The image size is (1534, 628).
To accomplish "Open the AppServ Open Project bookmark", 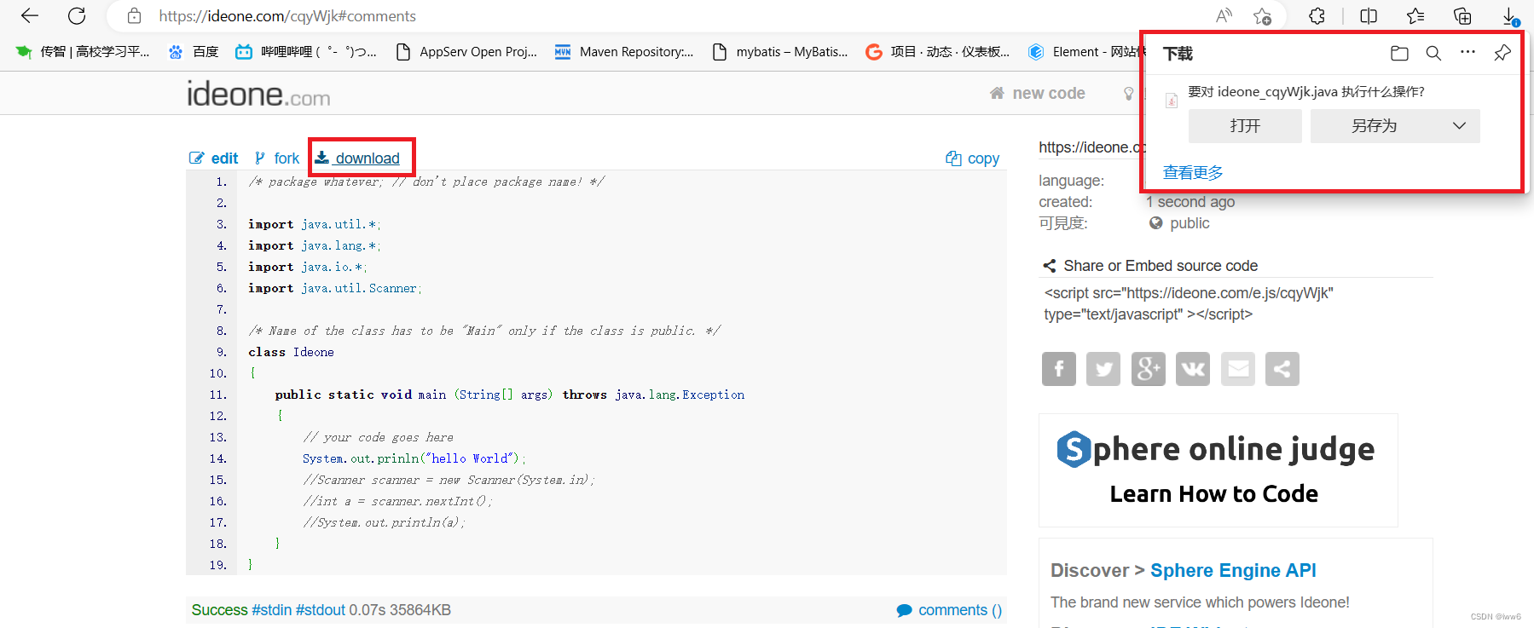I will [x=466, y=52].
